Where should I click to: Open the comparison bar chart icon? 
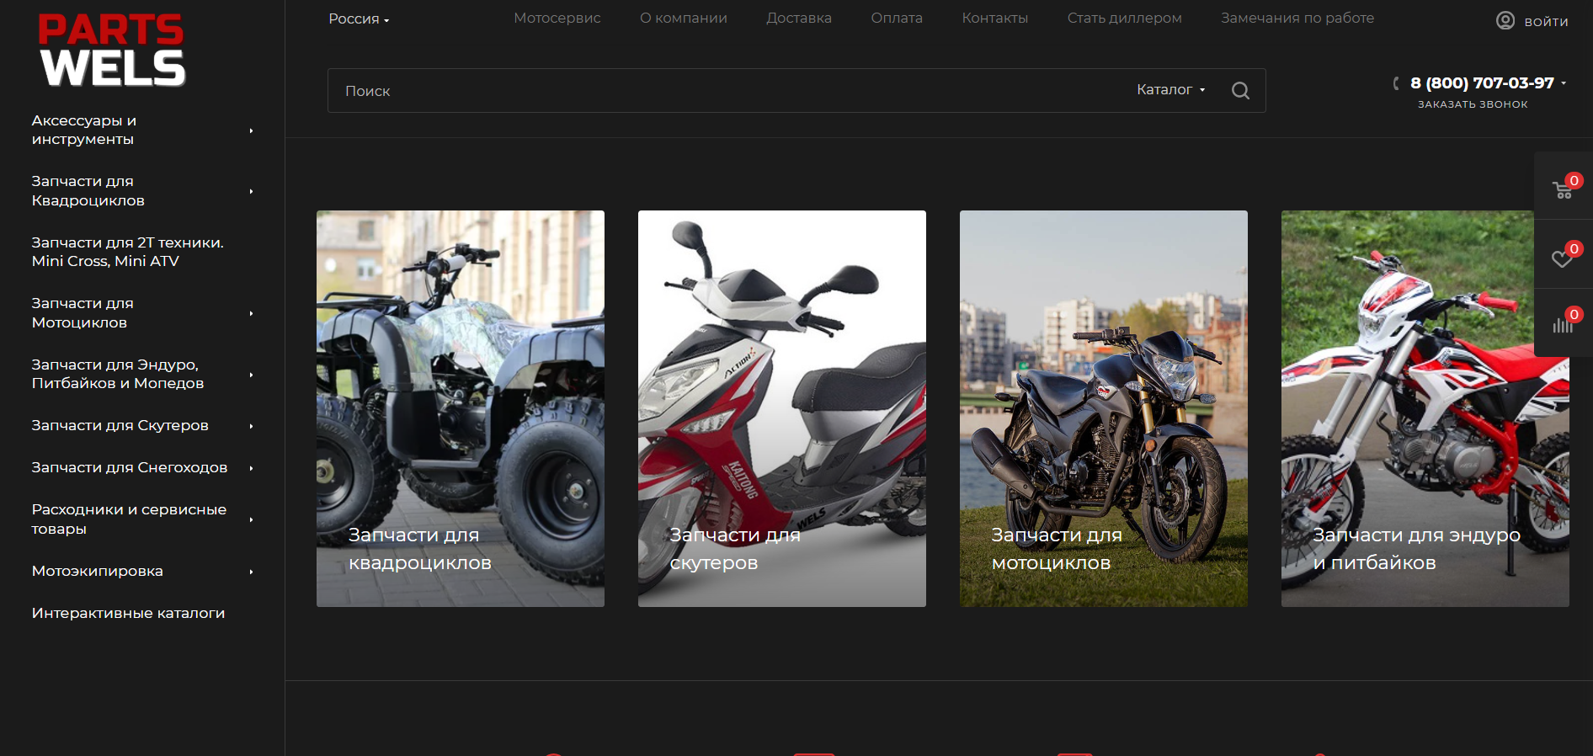pyautogui.click(x=1563, y=324)
